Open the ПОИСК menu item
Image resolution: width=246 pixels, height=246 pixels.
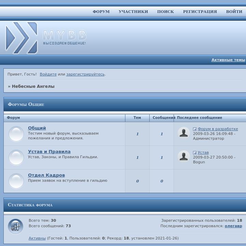point(165,12)
